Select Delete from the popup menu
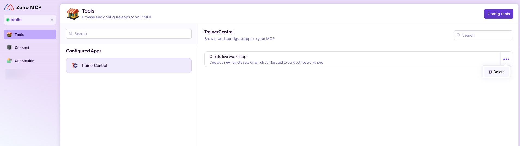Screen dimensions: 520x146 click(x=499, y=72)
